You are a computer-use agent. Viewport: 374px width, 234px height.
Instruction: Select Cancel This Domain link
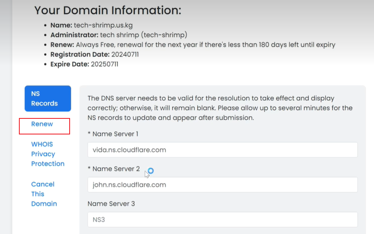[44, 194]
